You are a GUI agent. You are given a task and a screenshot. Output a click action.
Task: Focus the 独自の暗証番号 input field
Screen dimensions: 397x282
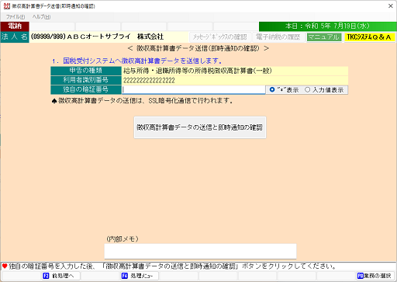[193, 89]
